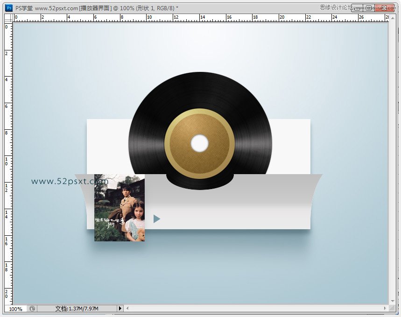Click the 100% zoom level field
401x317 pixels.
coord(16,309)
